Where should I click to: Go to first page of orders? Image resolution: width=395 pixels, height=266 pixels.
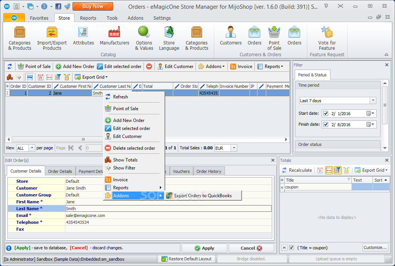[71, 148]
